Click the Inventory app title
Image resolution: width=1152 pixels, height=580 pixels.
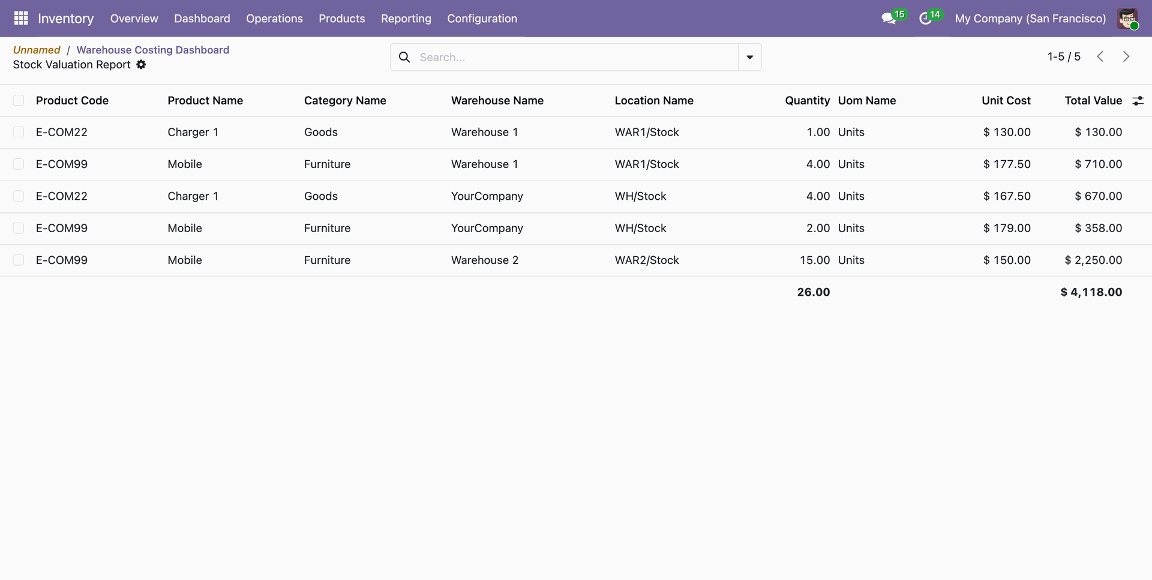(x=65, y=19)
